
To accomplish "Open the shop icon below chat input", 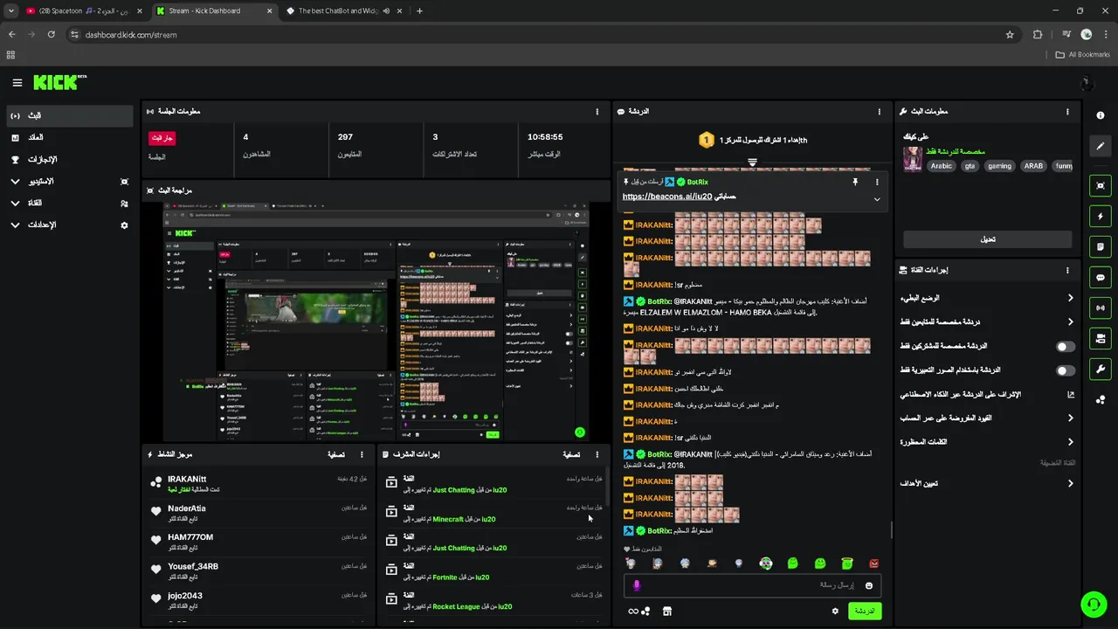I will (x=667, y=611).
